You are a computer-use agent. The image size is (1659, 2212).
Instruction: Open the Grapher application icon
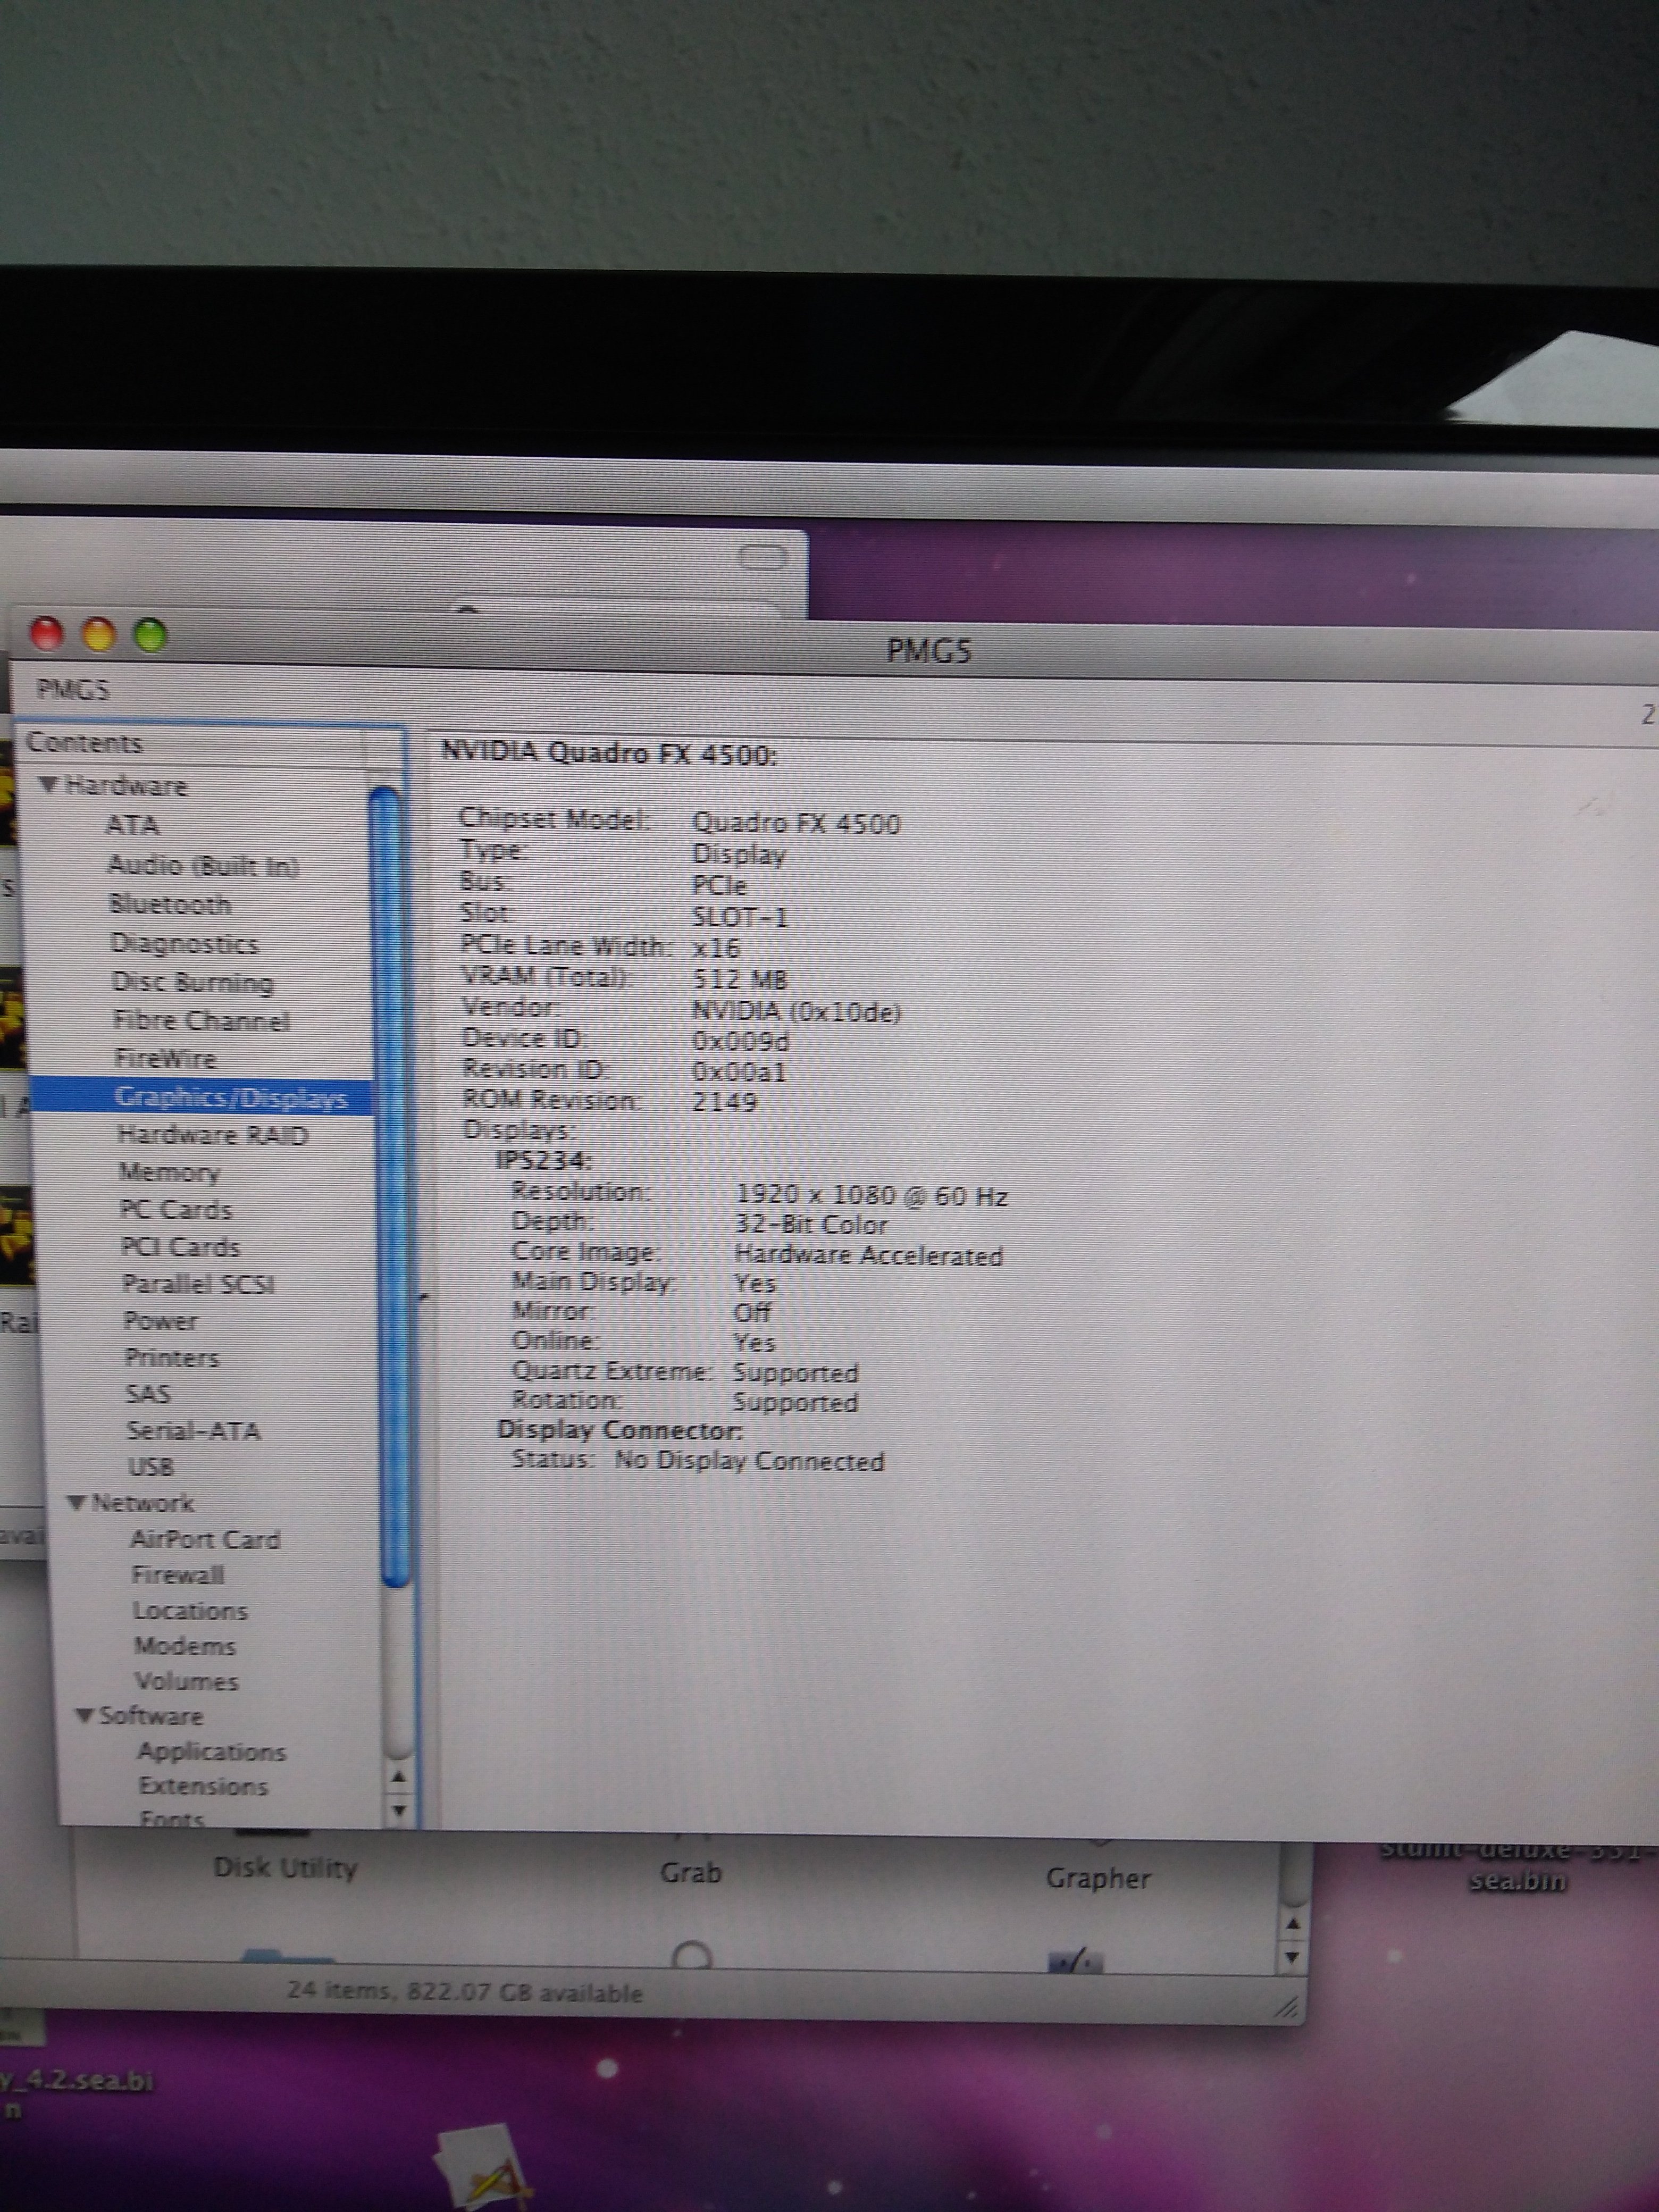[1097, 1878]
